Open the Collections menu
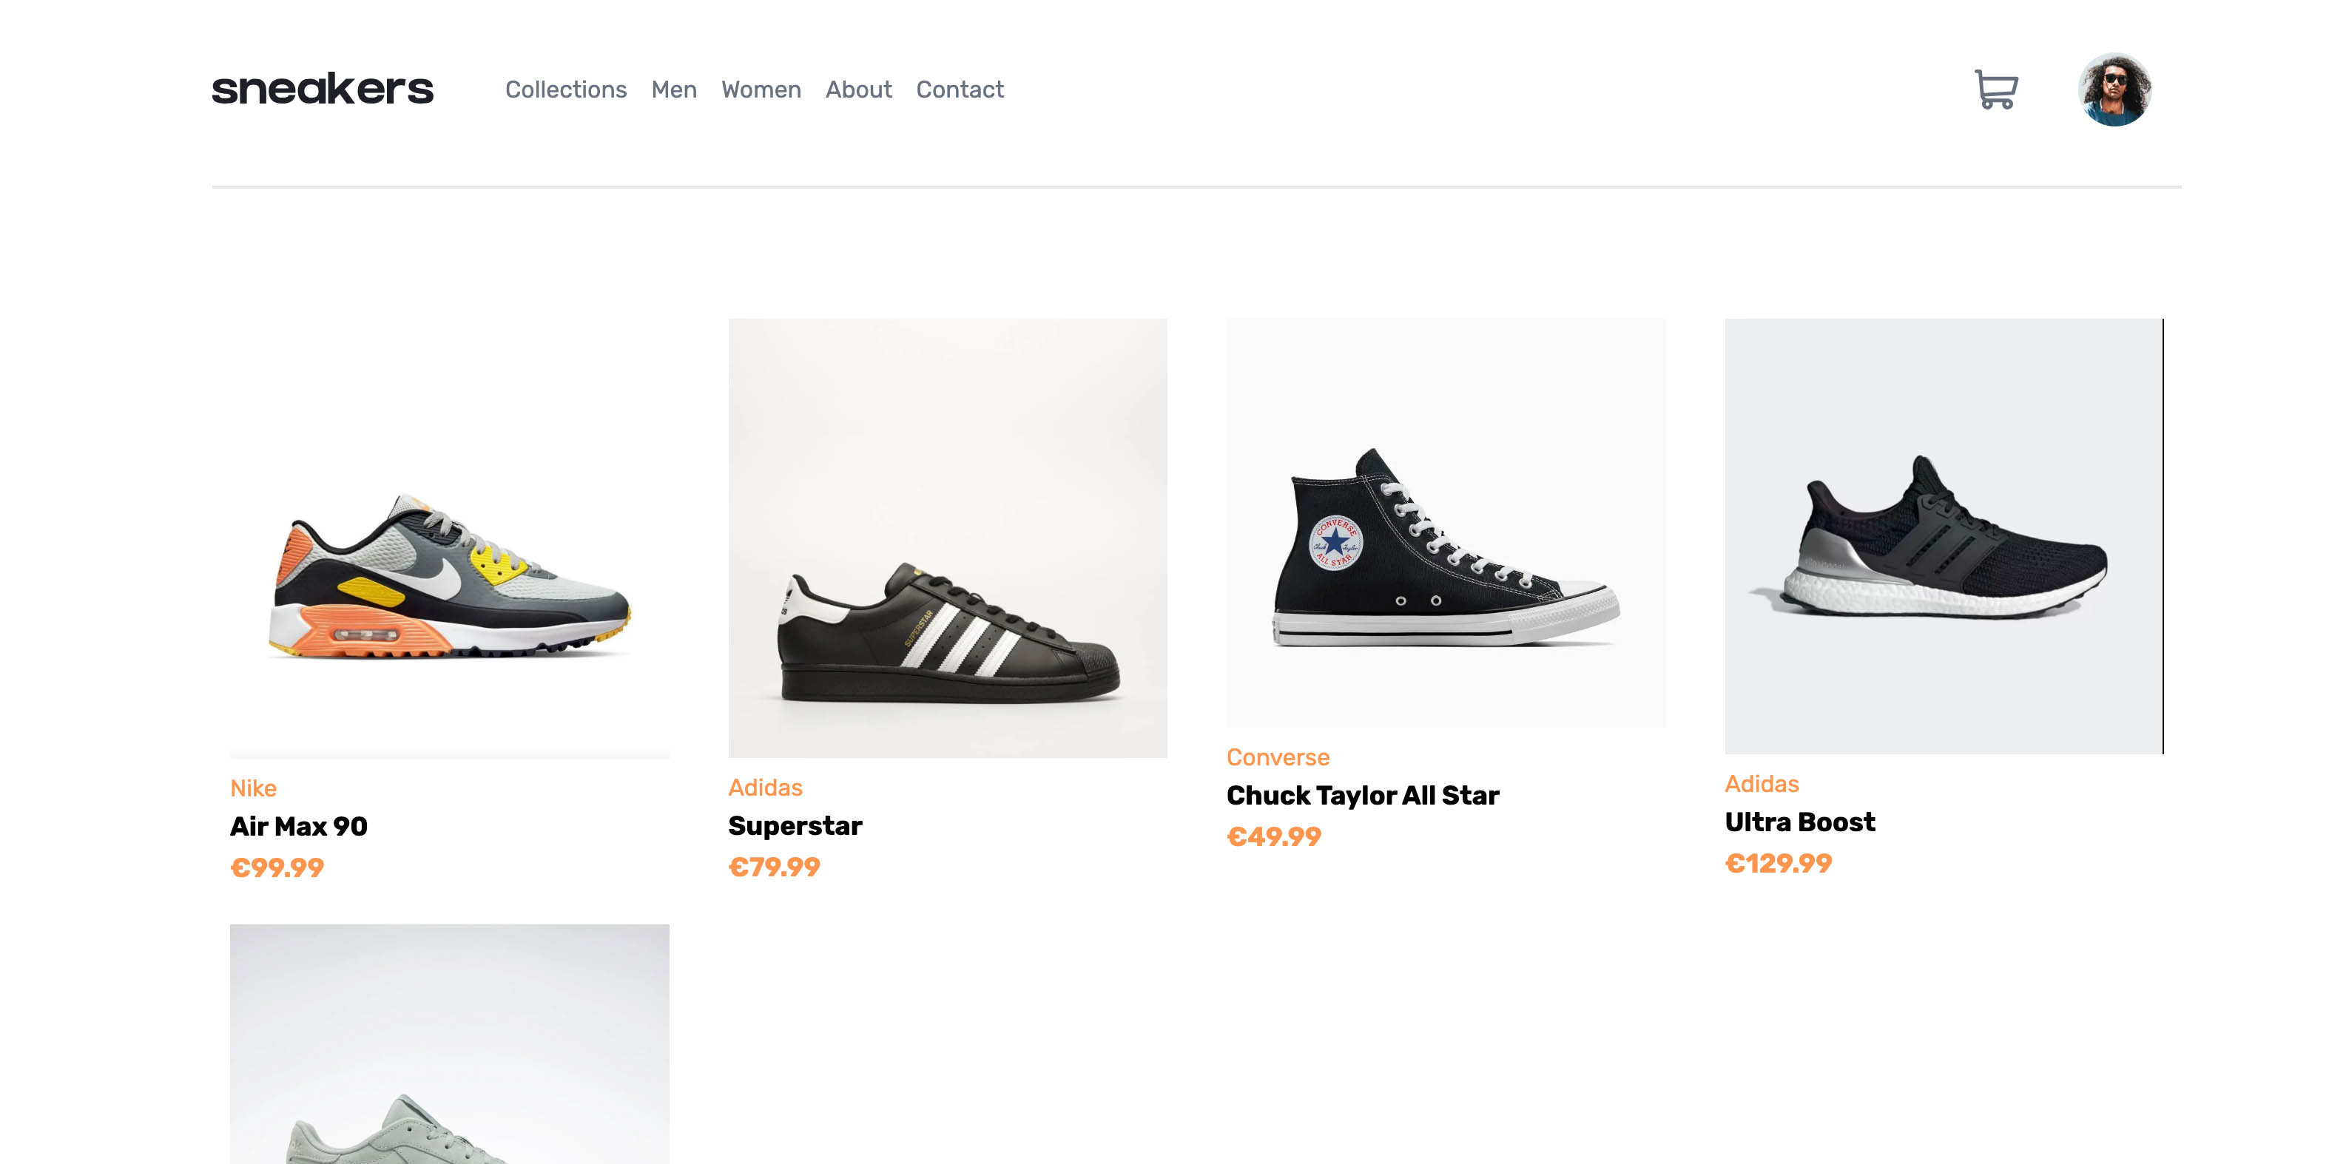The image size is (2329, 1164). (x=566, y=89)
